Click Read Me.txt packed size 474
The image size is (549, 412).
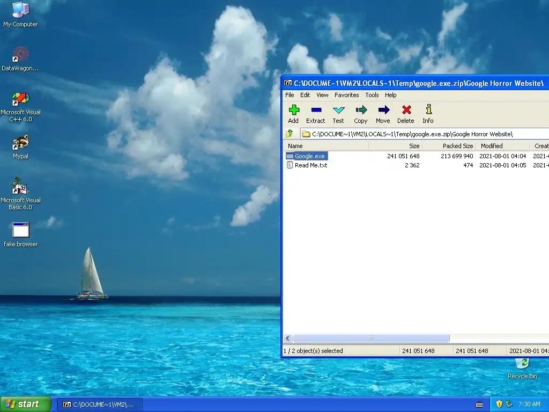pyautogui.click(x=468, y=165)
